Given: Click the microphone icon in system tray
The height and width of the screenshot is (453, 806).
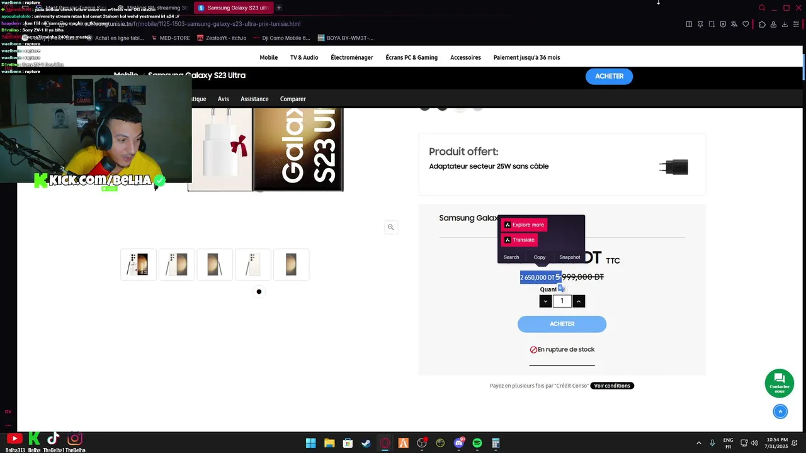Looking at the screenshot, I should tap(712, 443).
